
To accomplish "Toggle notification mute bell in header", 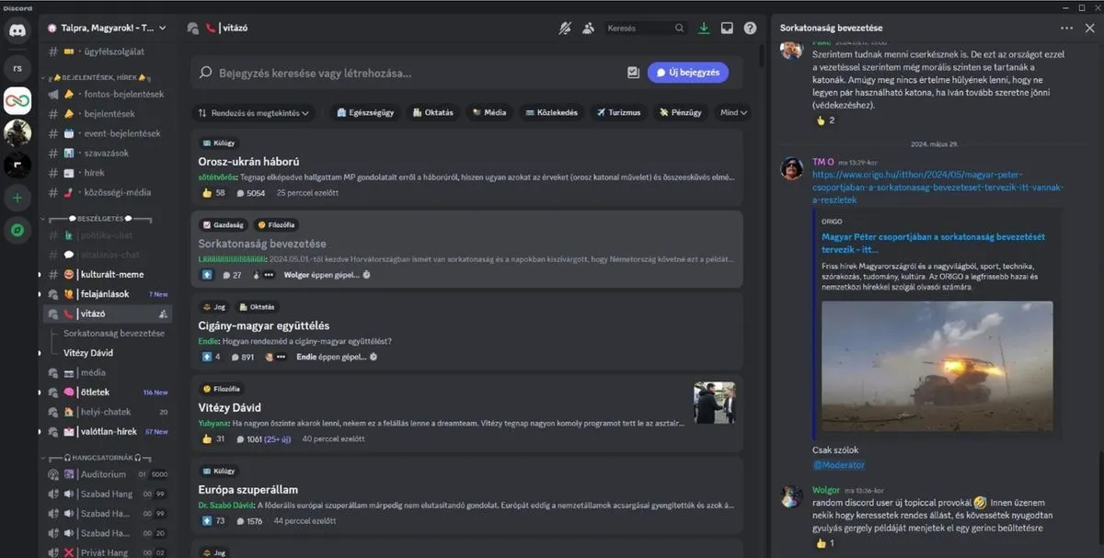I will tap(565, 28).
